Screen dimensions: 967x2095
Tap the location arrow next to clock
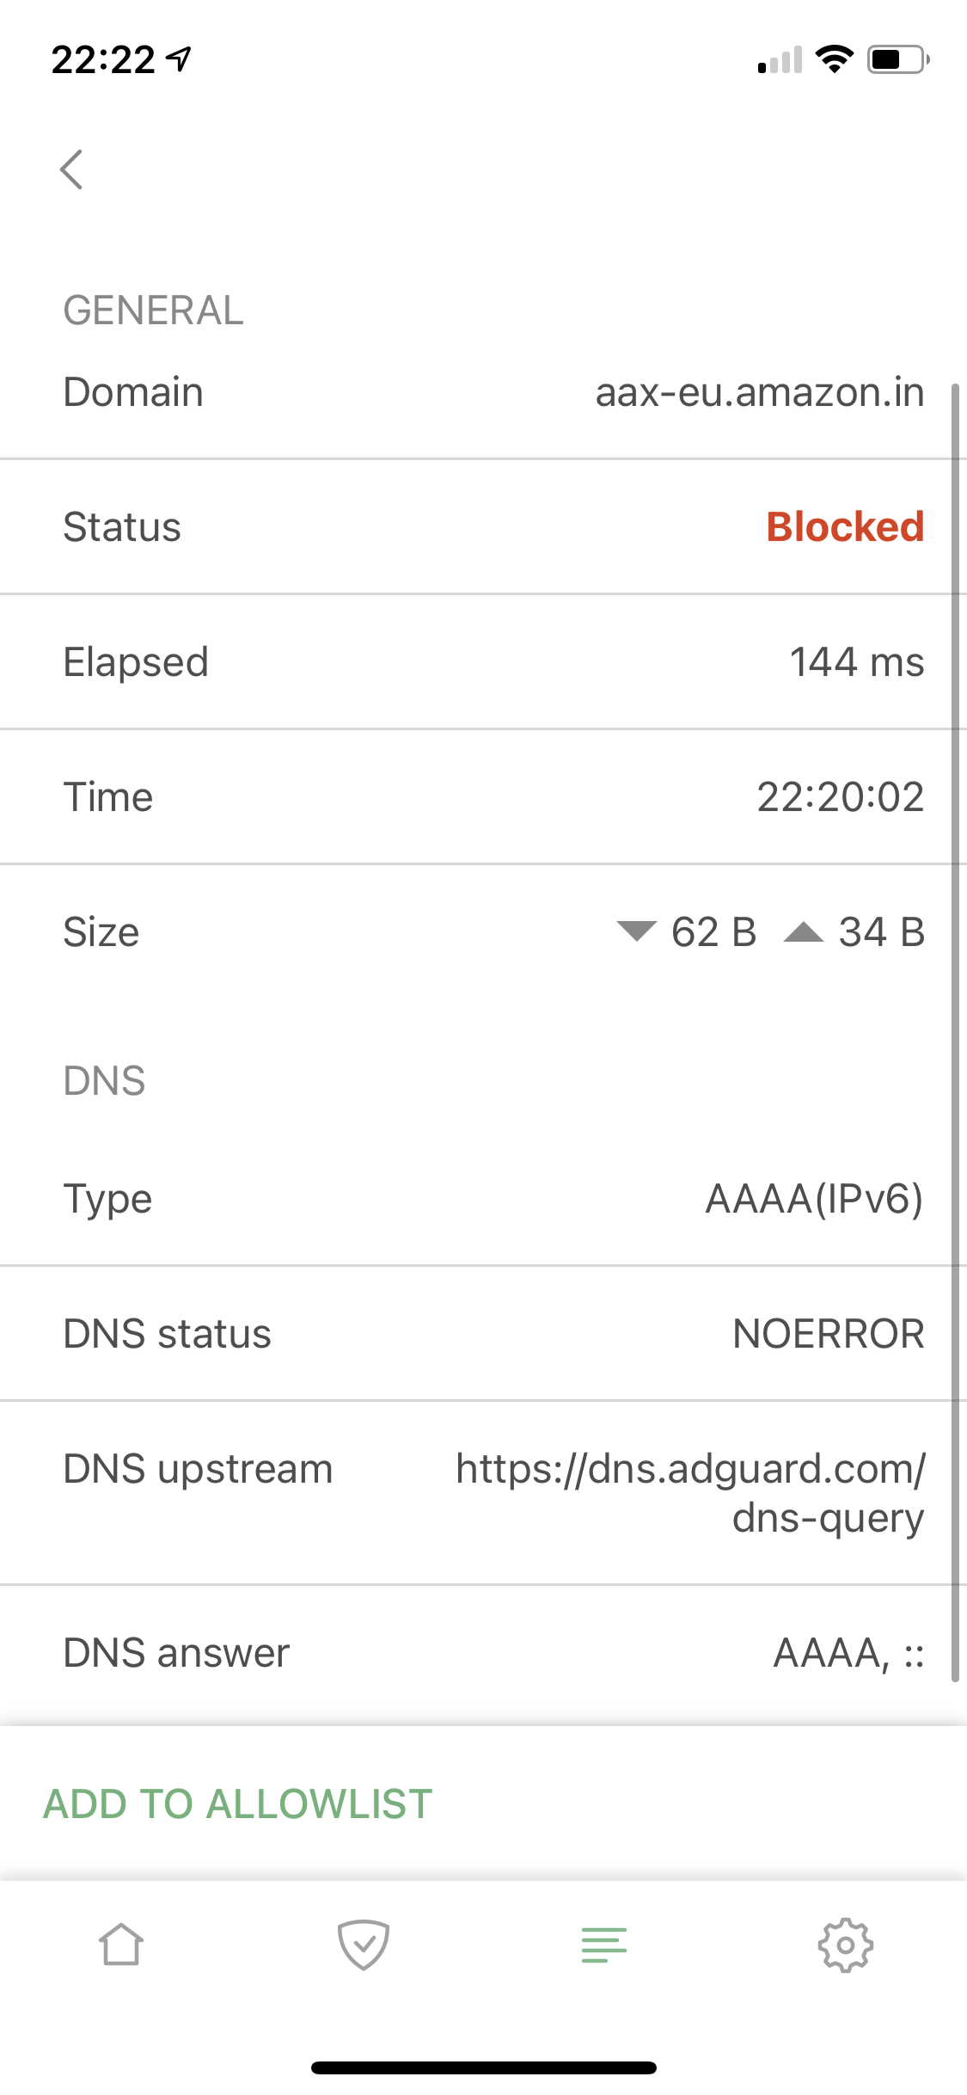tap(176, 58)
